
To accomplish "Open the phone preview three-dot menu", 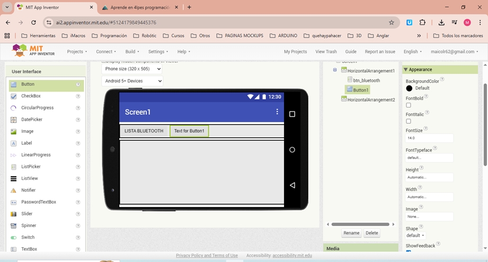I will point(277,112).
